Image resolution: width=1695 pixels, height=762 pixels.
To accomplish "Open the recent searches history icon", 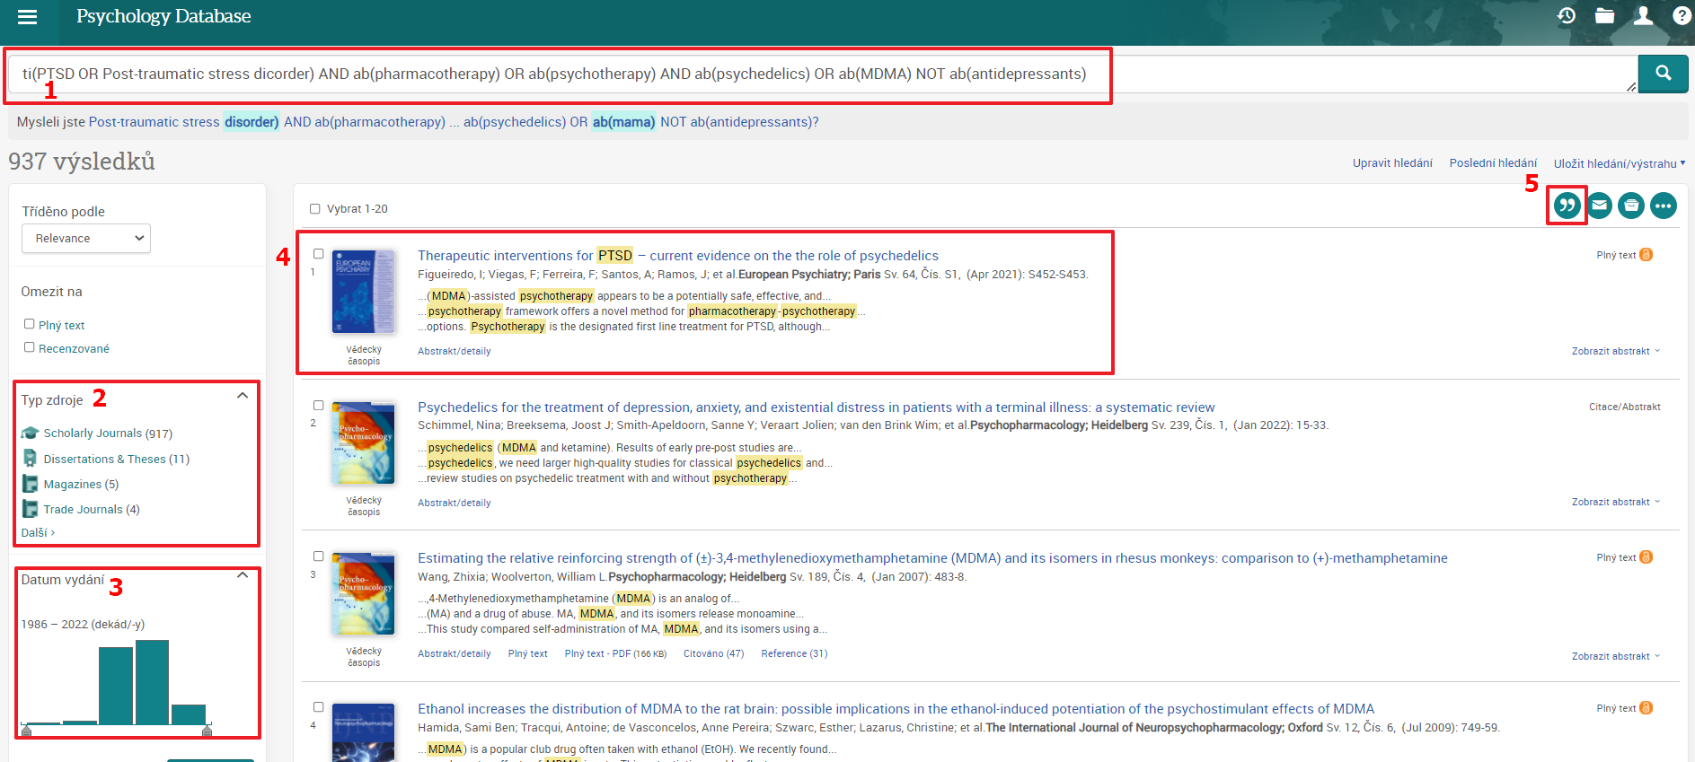I will click(x=1567, y=15).
